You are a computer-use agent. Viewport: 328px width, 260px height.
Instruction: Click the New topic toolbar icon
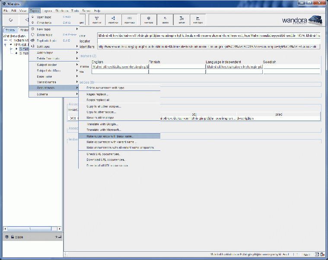pyautogui.click(x=149, y=19)
